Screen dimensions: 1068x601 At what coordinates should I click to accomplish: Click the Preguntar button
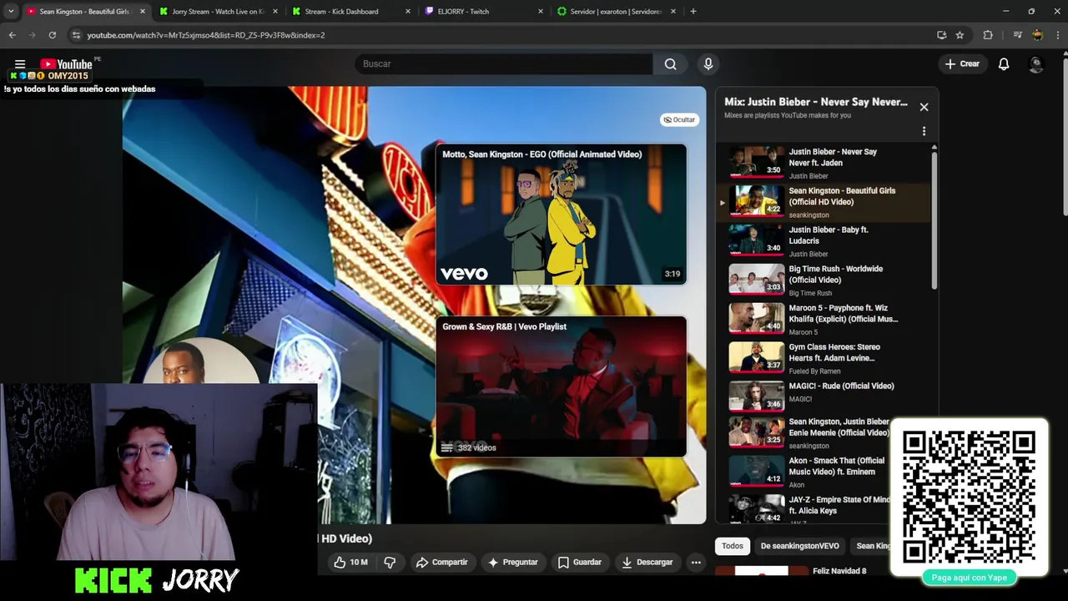[513, 563]
